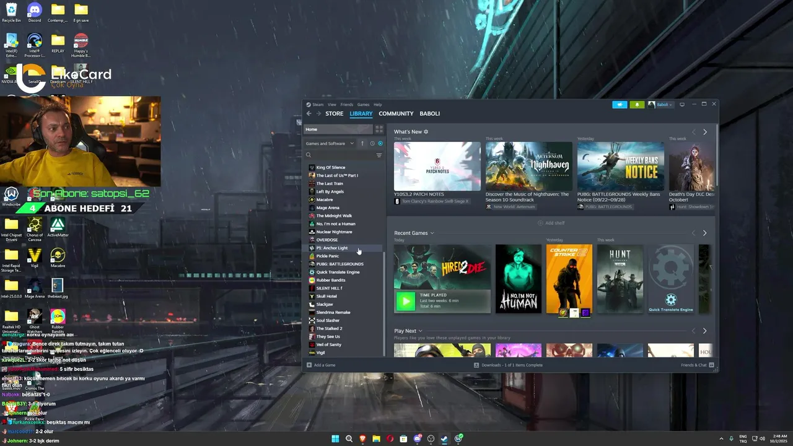Expand Recent Games shelf dropdown
The width and height of the screenshot is (793, 446).
point(432,233)
